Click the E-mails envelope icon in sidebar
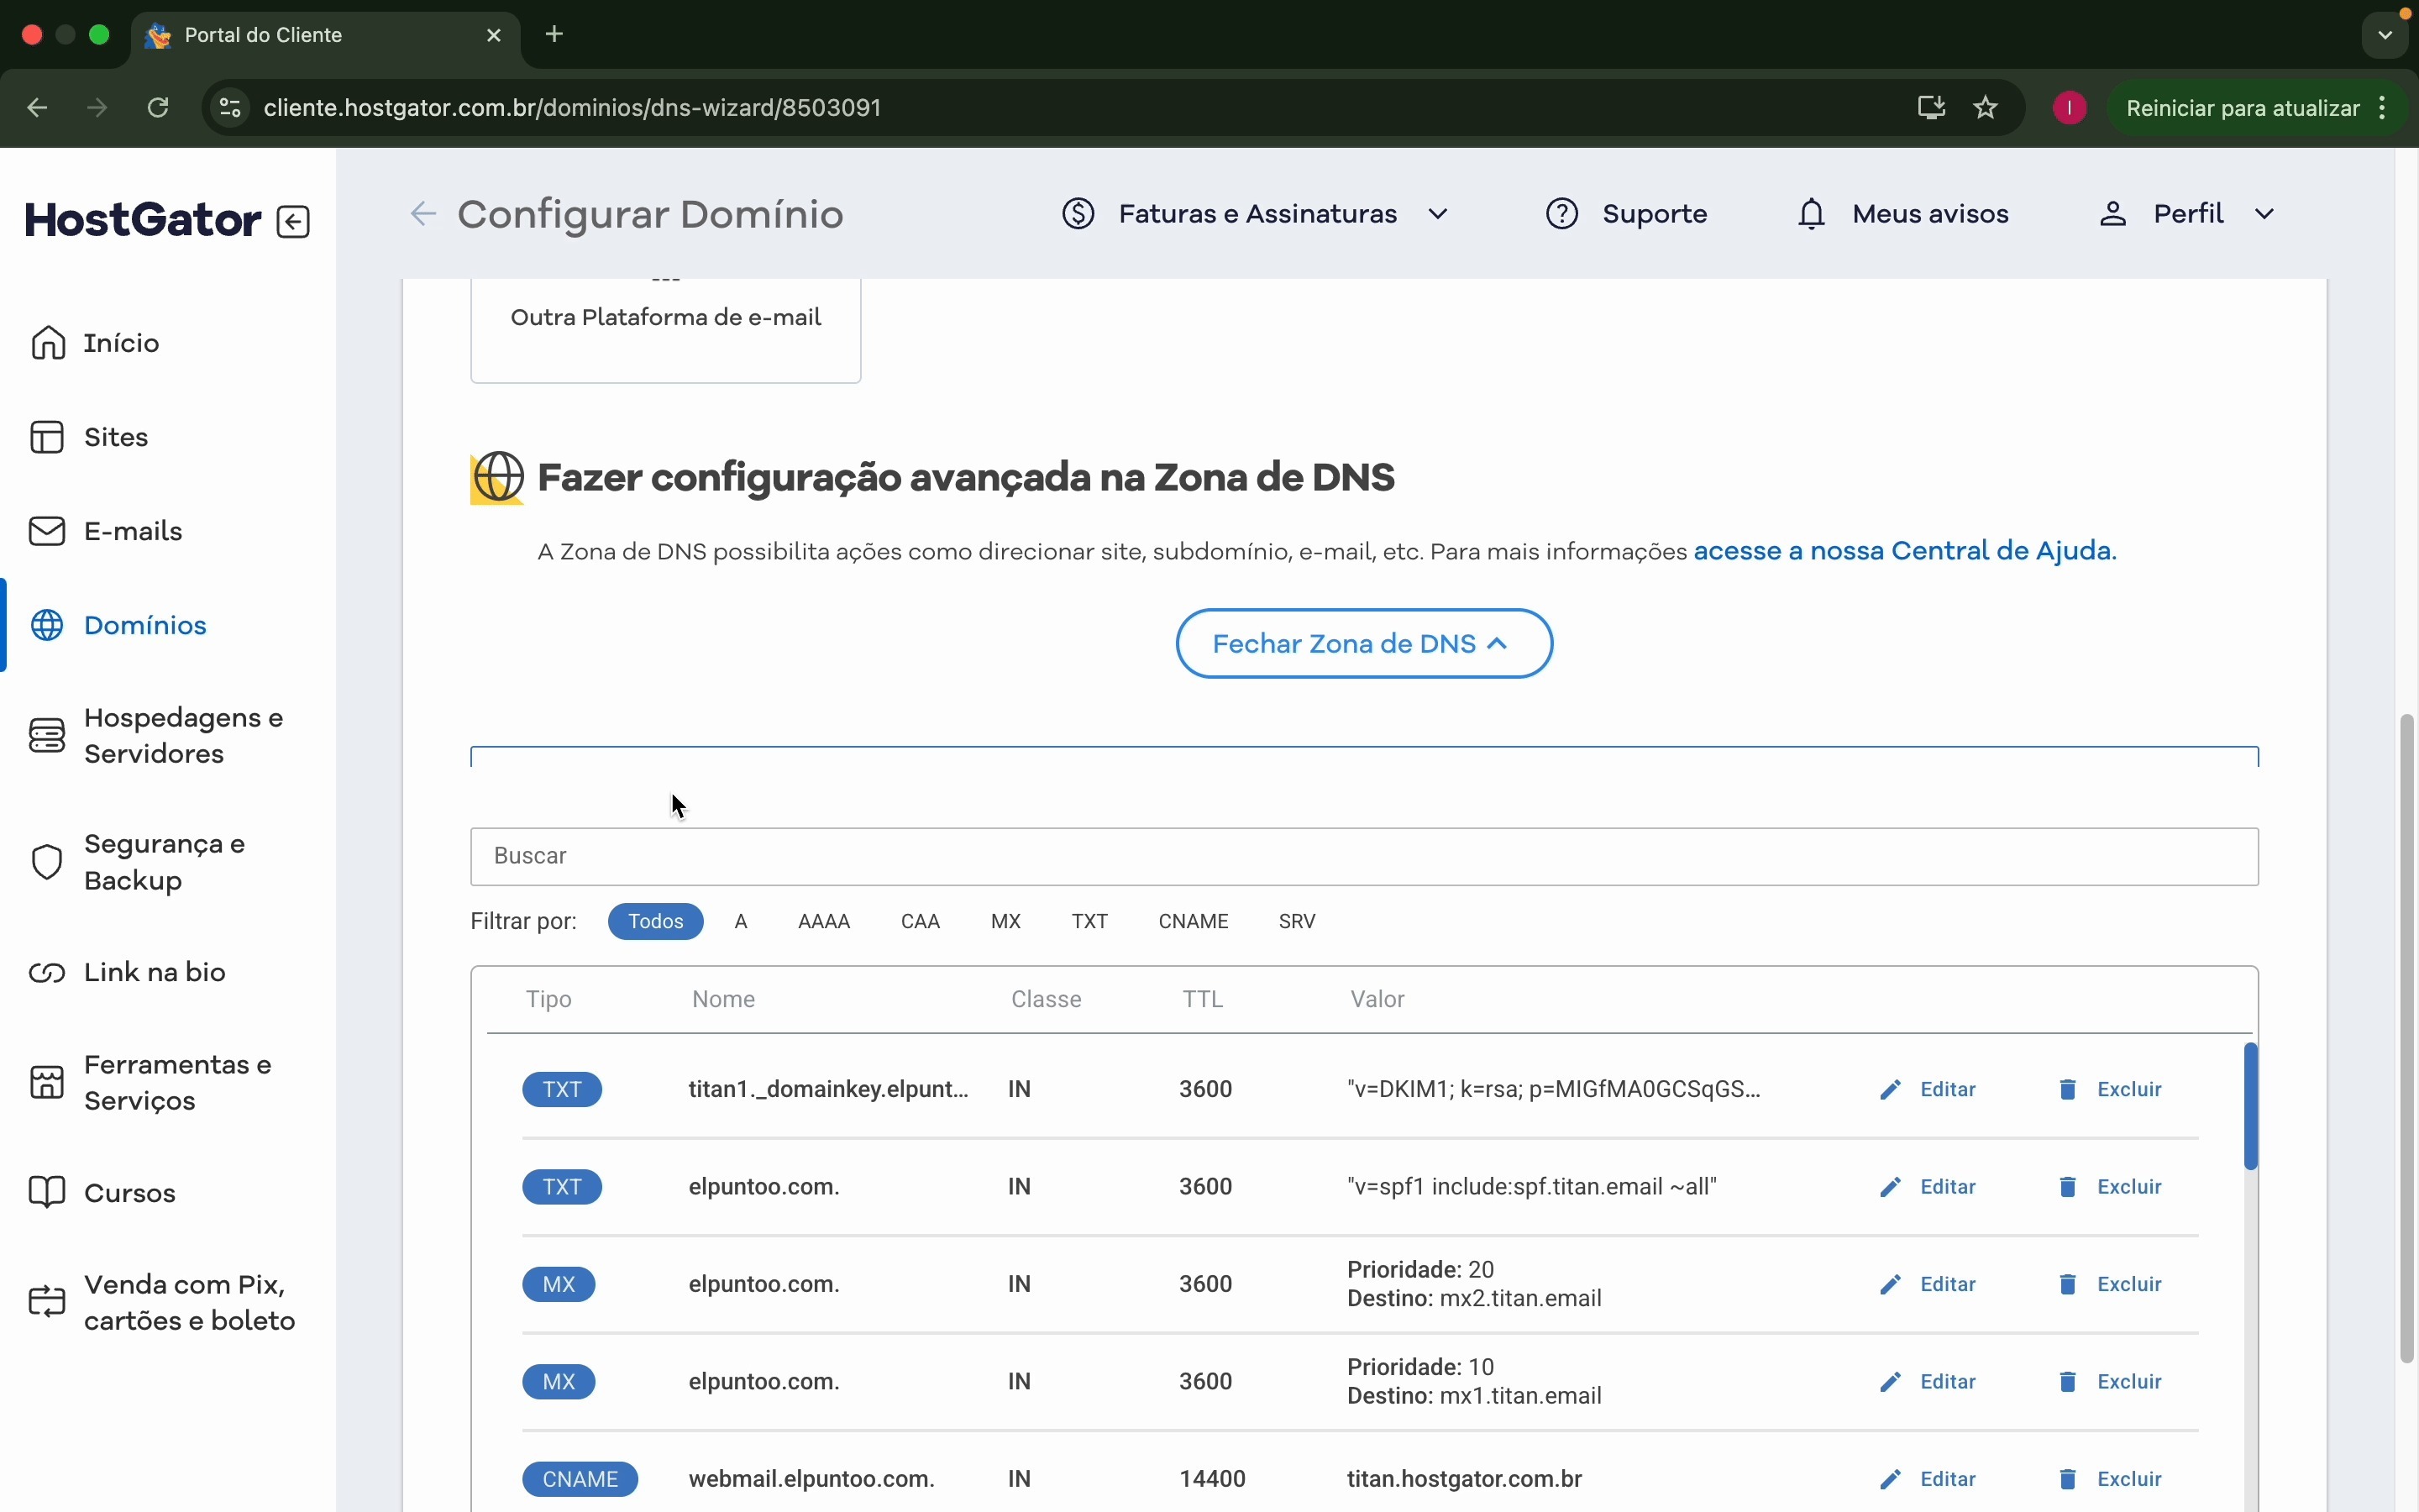The width and height of the screenshot is (2419, 1512). point(47,531)
